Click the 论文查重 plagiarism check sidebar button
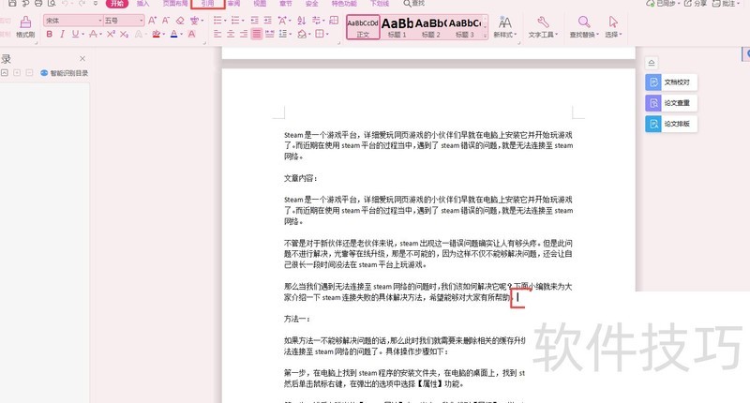This screenshot has width=750, height=403. (x=670, y=103)
